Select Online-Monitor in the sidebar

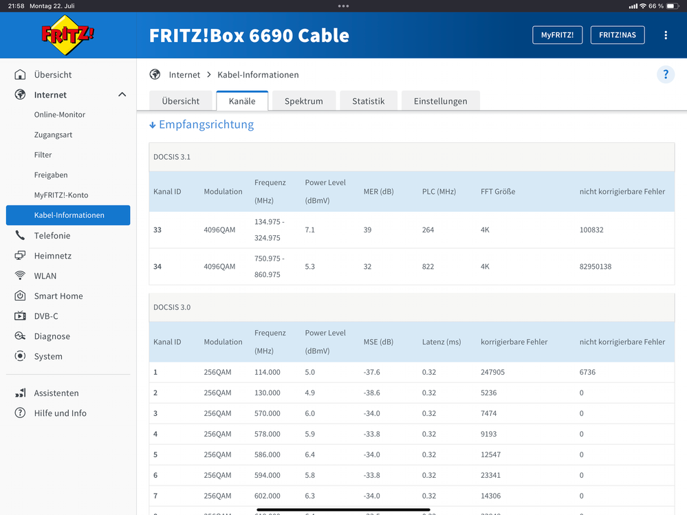[60, 115]
